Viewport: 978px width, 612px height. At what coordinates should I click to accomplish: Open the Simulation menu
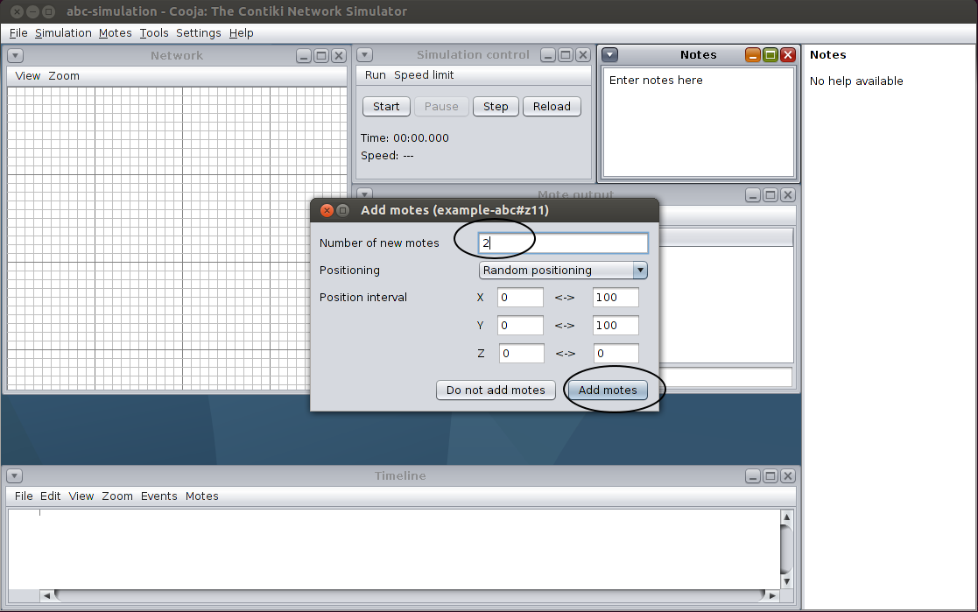pyautogui.click(x=63, y=33)
